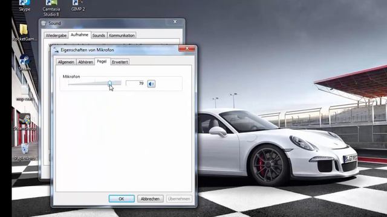Switch to the Abhören tab
Screen dimensions: 387x217
[85, 62]
